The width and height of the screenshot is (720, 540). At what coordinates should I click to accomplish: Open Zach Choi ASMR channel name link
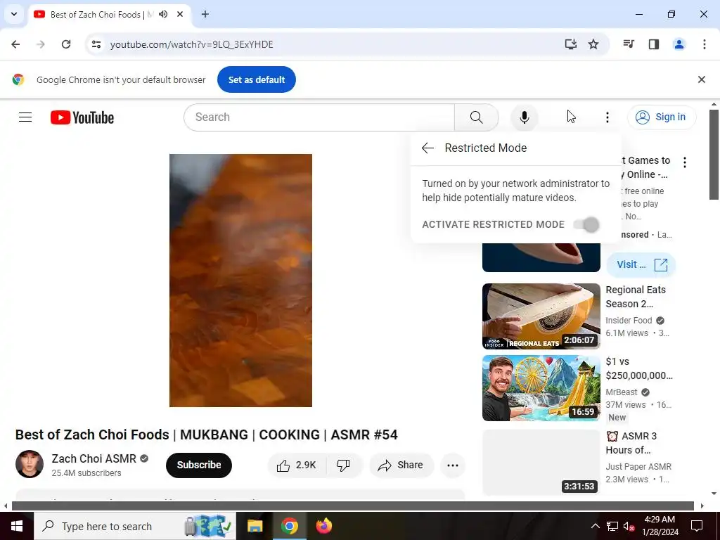click(94, 458)
